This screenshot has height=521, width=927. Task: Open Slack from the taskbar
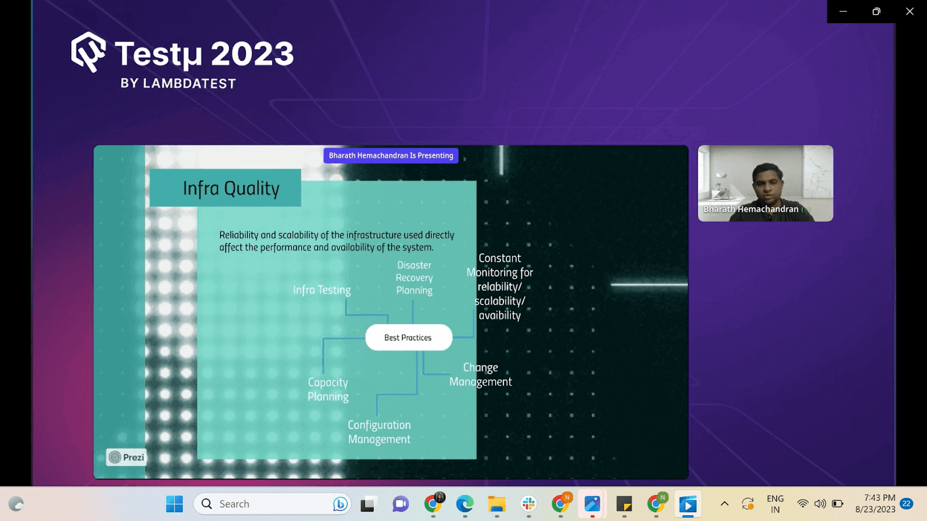click(527, 504)
